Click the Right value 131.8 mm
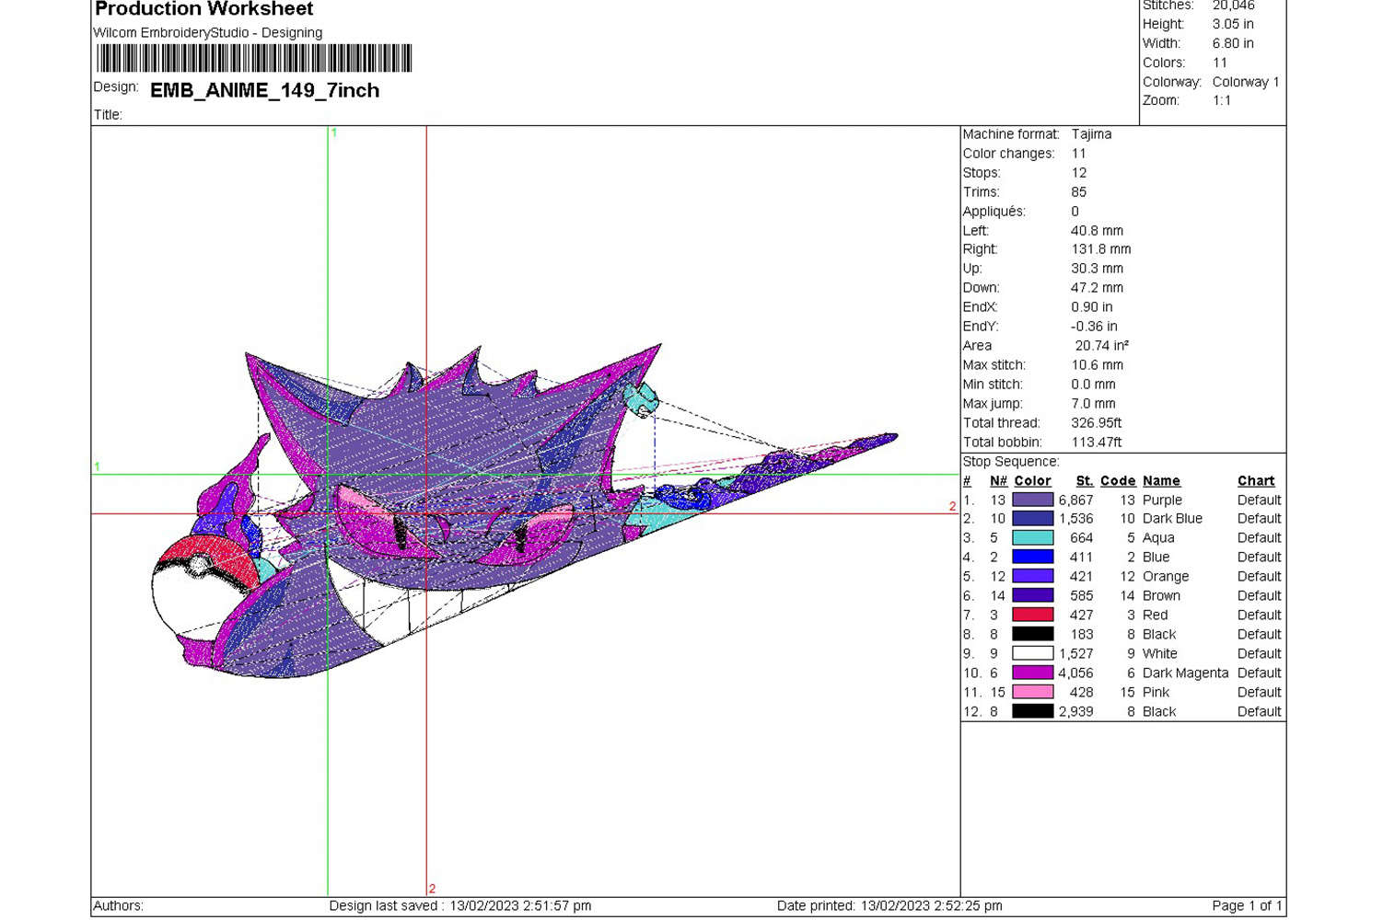Image resolution: width=1383 pixels, height=920 pixels. point(1100,249)
